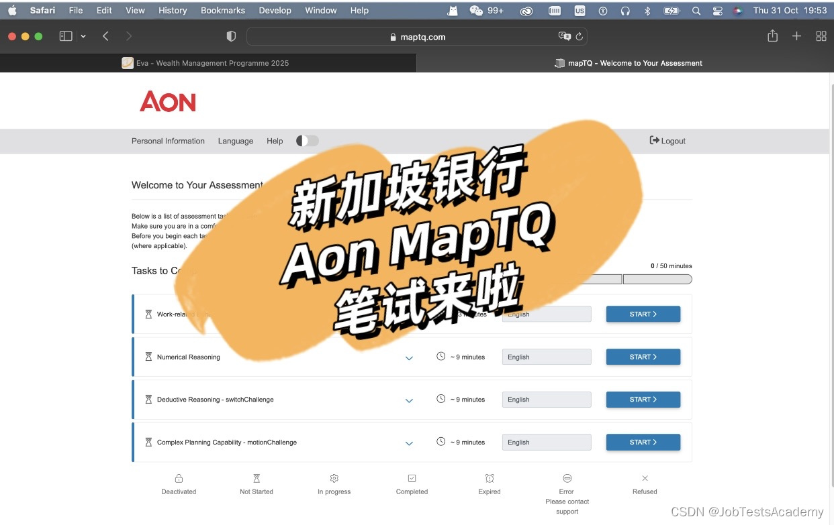
Task: Click the Safari sidebar toggle icon
Action: coord(66,36)
